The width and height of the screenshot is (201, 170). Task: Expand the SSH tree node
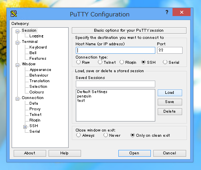tap(25, 127)
